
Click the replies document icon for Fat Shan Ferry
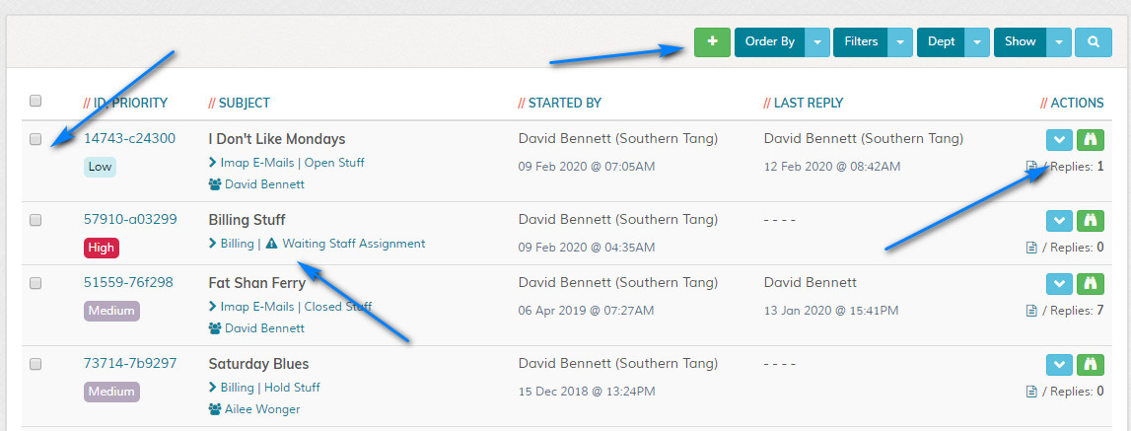[1031, 311]
